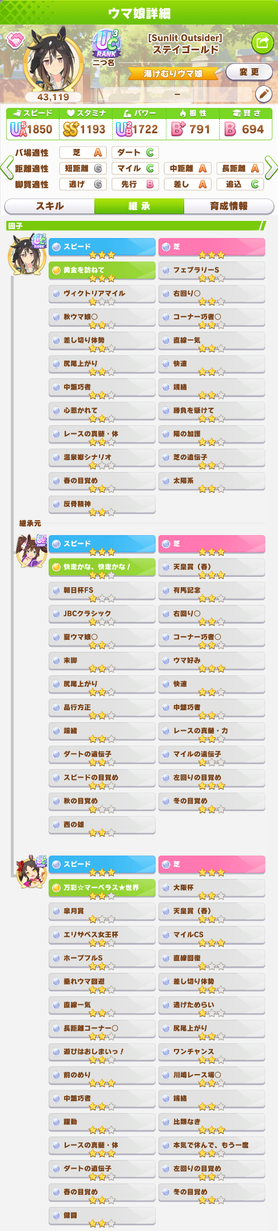
Task: Tap the green share icon
Action: 263,42
